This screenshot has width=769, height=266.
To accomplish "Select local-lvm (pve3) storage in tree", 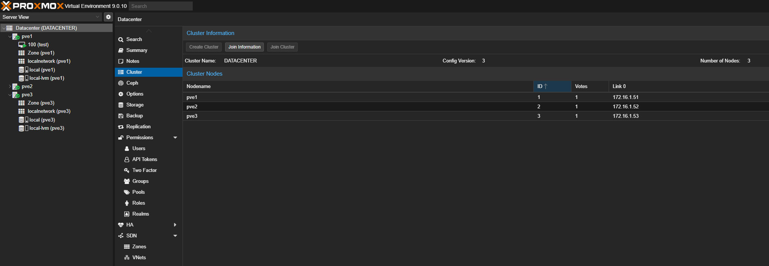I will [x=47, y=128].
